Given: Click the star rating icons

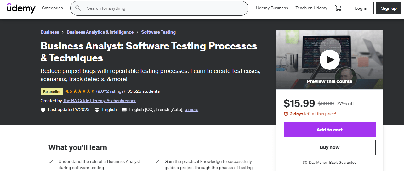Looking at the screenshot, I should tap(84, 91).
